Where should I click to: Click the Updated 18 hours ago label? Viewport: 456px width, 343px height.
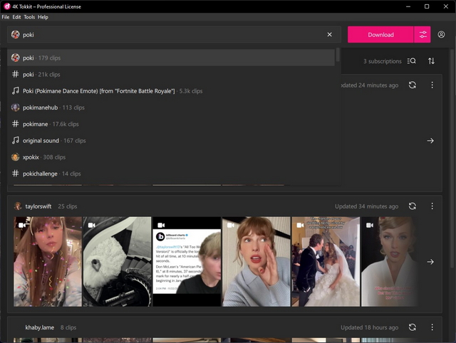coord(369,327)
